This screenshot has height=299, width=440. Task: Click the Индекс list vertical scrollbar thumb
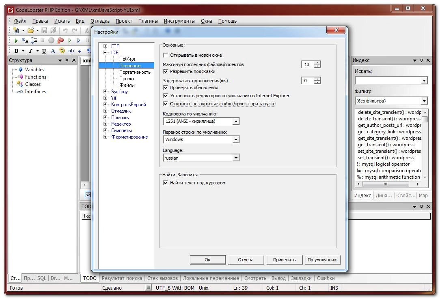(x=425, y=119)
